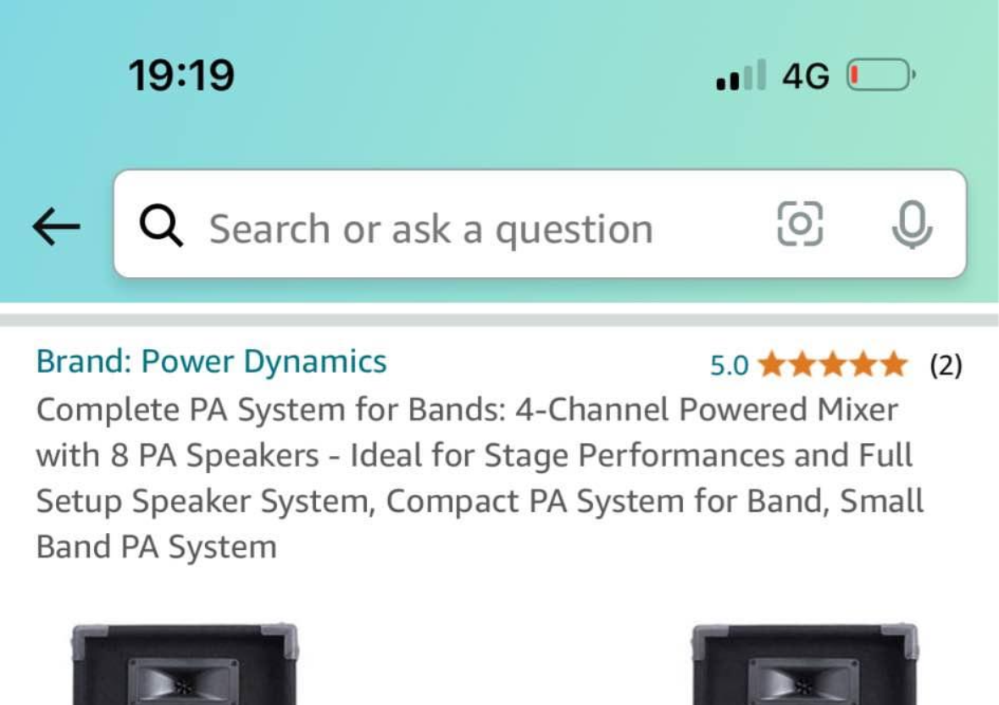Tap the cellular signal bars
Screen dimensions: 999x705
click(x=741, y=77)
